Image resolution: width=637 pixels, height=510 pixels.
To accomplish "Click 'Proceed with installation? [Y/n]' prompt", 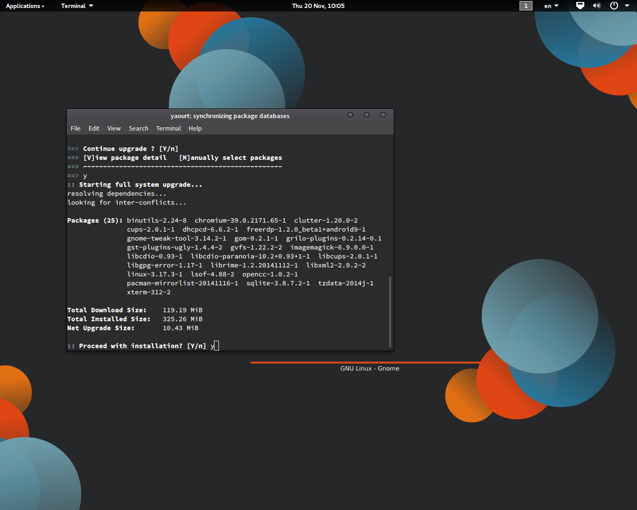I will (142, 346).
